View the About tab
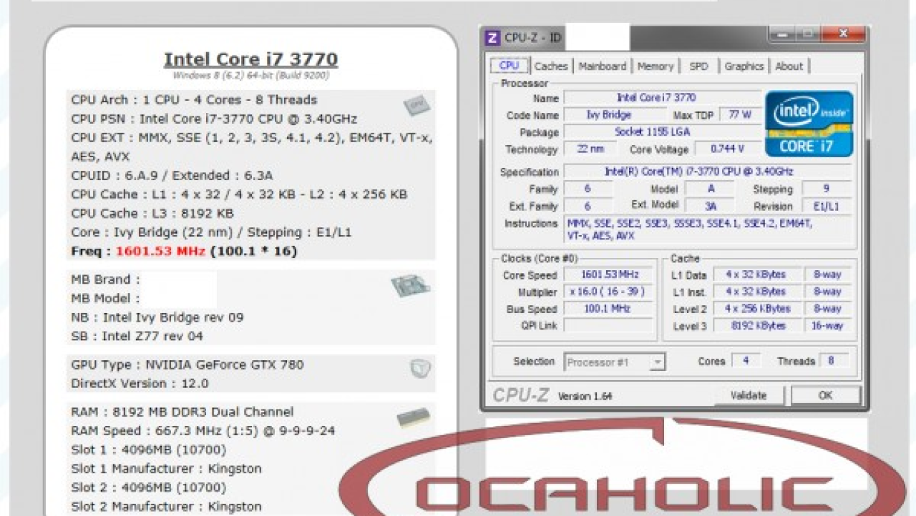916x516 pixels. coord(789,66)
